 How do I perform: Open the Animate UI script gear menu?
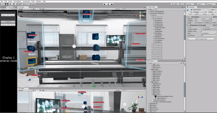[x=216, y=25]
